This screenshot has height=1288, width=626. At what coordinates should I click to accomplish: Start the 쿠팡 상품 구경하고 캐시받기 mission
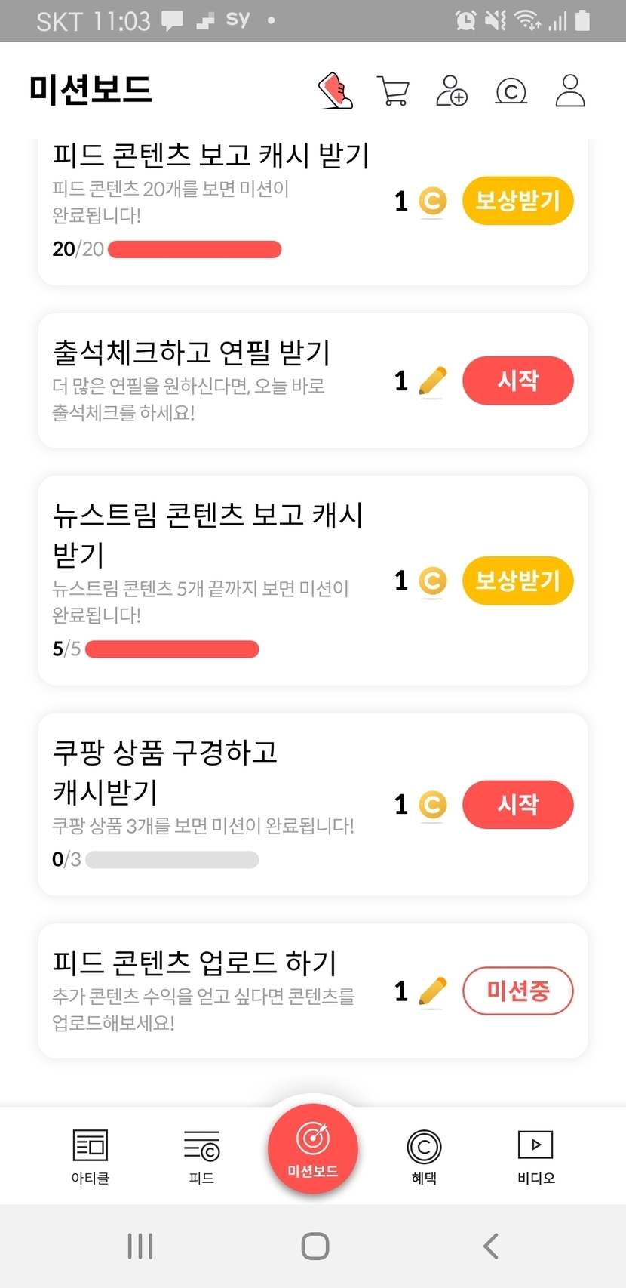pyautogui.click(x=517, y=804)
